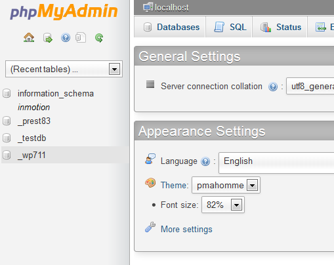Image resolution: width=334 pixels, height=265 pixels.
Task: Click the log out icon in sidebar
Action: pyautogui.click(x=47, y=38)
